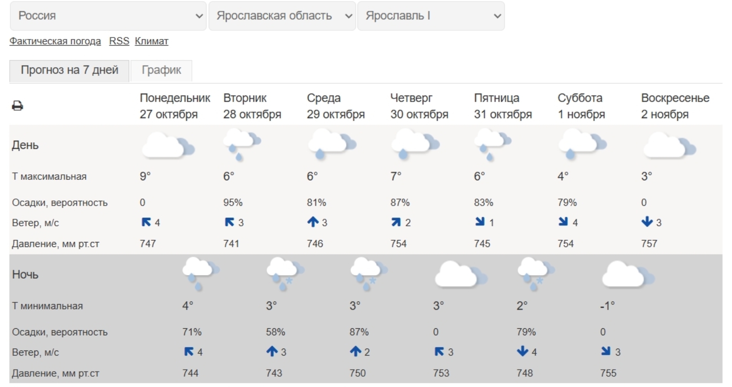Open the country dropdown showing Россия
Screen dimensions: 732x387
108,16
